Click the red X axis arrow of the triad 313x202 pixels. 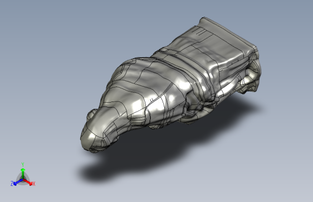click(28, 182)
